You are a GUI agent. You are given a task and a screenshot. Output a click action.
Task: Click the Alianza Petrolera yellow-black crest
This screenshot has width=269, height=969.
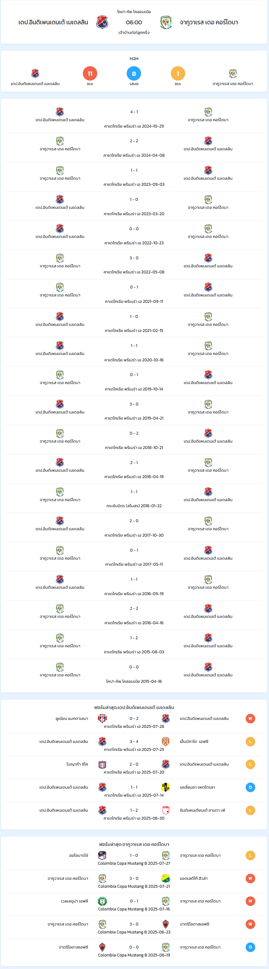point(166,787)
